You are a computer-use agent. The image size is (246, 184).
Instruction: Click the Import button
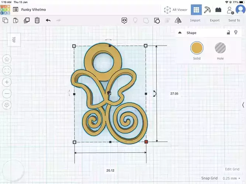click(x=195, y=20)
